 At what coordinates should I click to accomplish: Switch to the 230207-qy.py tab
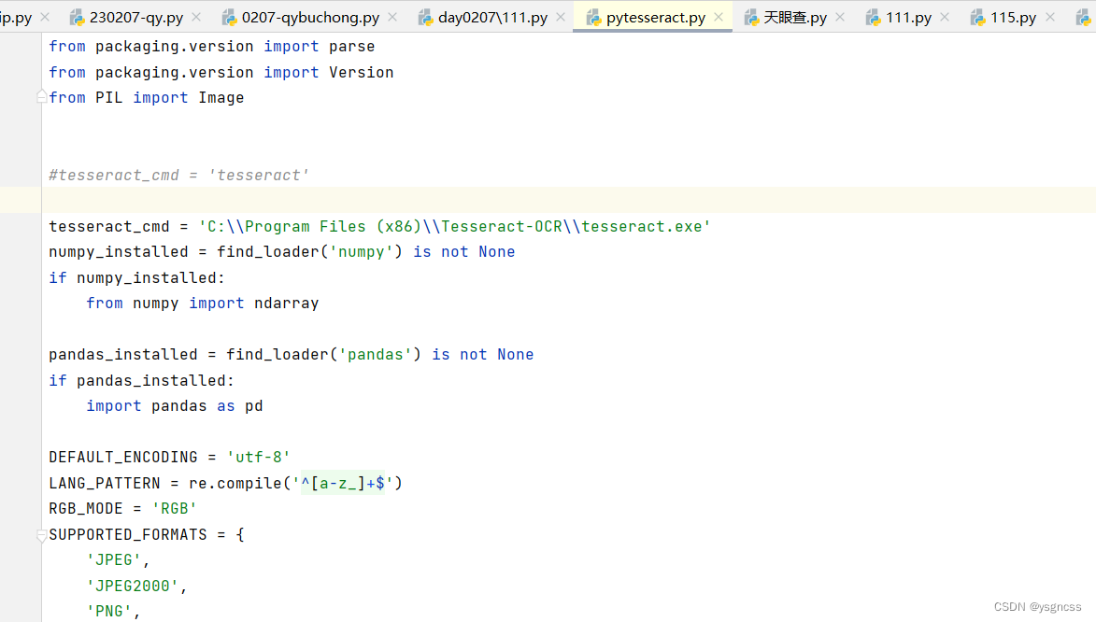pyautogui.click(x=136, y=18)
